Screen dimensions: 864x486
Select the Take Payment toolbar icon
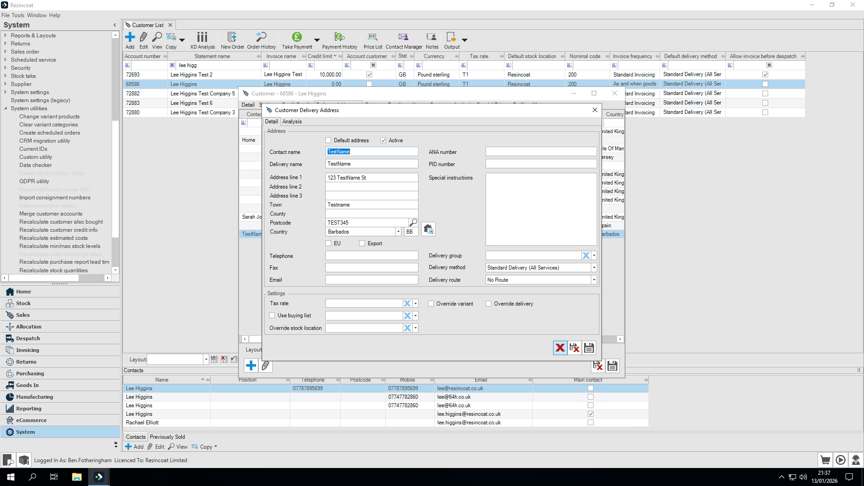point(297,40)
